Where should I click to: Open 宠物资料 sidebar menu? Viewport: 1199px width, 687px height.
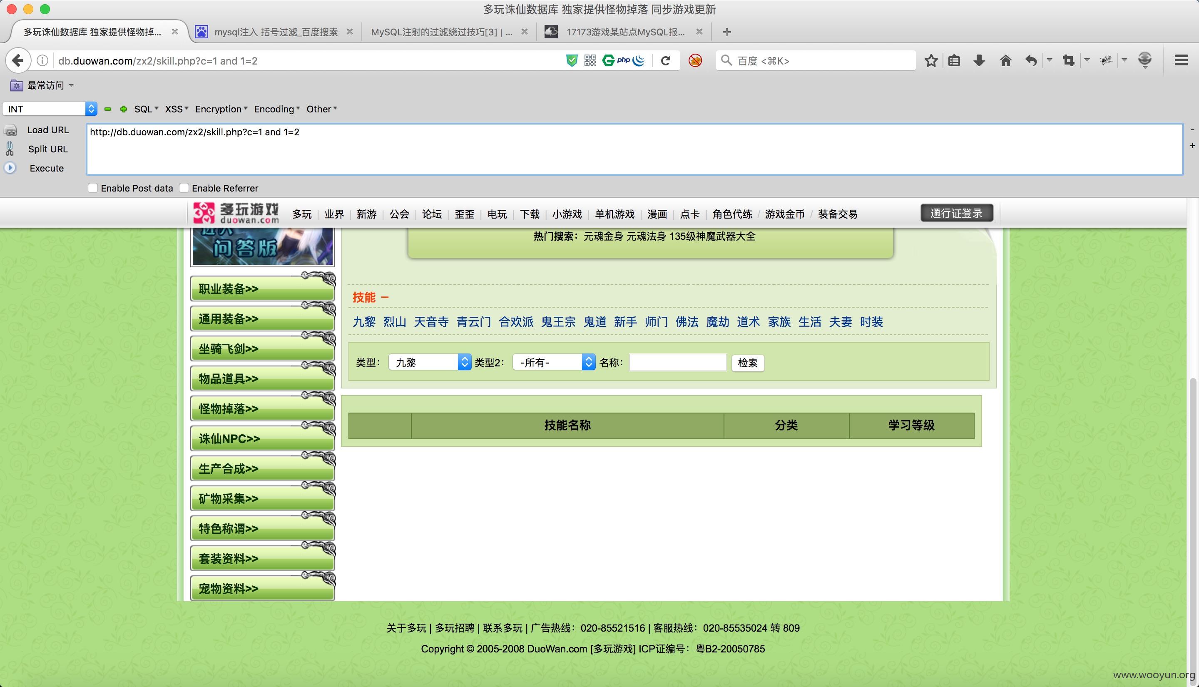pos(262,588)
